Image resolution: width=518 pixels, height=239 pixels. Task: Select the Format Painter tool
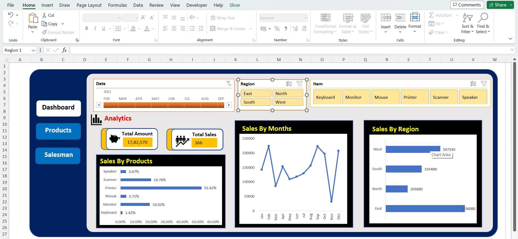pos(58,32)
